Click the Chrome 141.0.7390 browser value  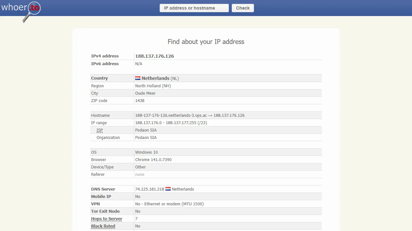[153, 159]
